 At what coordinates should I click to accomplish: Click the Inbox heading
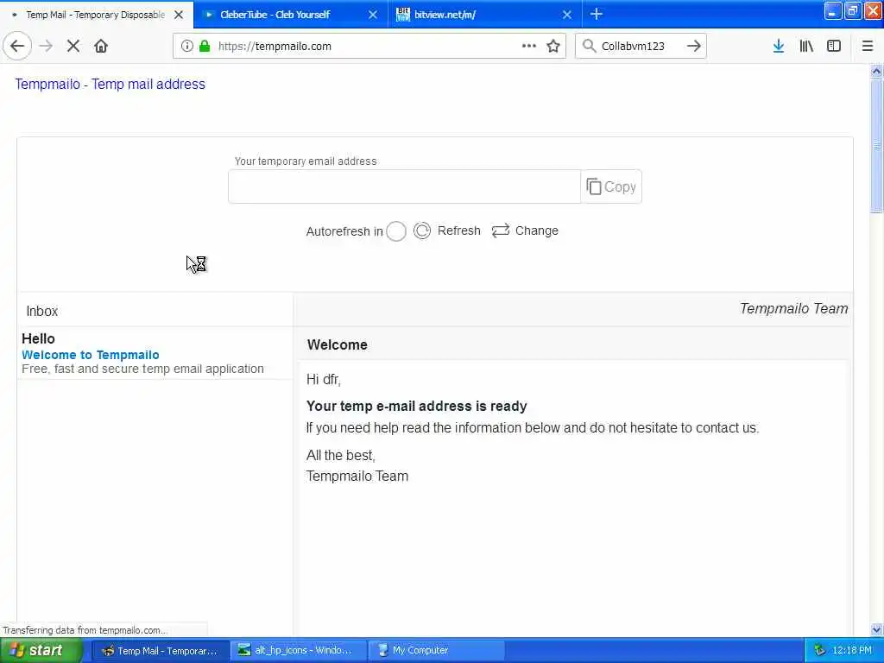[42, 311]
